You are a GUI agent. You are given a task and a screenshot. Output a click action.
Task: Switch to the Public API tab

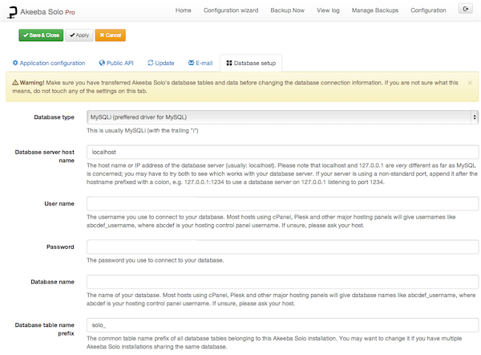point(116,63)
